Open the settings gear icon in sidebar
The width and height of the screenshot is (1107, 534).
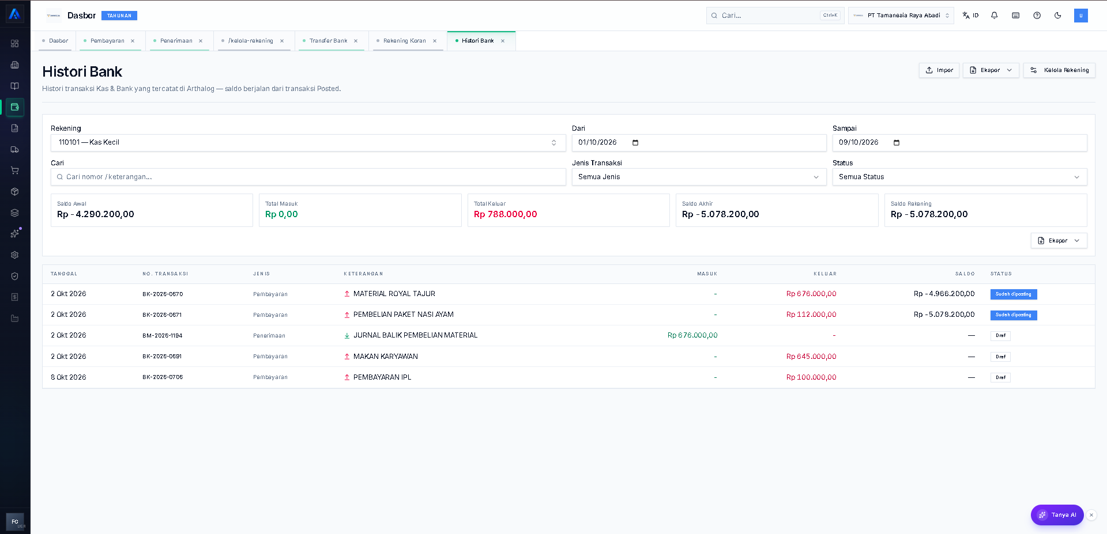pos(15,255)
